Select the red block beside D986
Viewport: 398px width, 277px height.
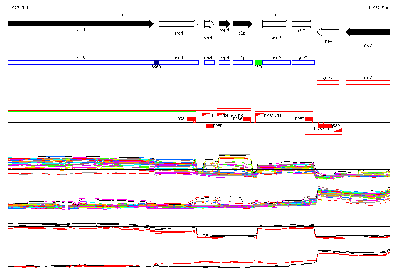(247, 119)
